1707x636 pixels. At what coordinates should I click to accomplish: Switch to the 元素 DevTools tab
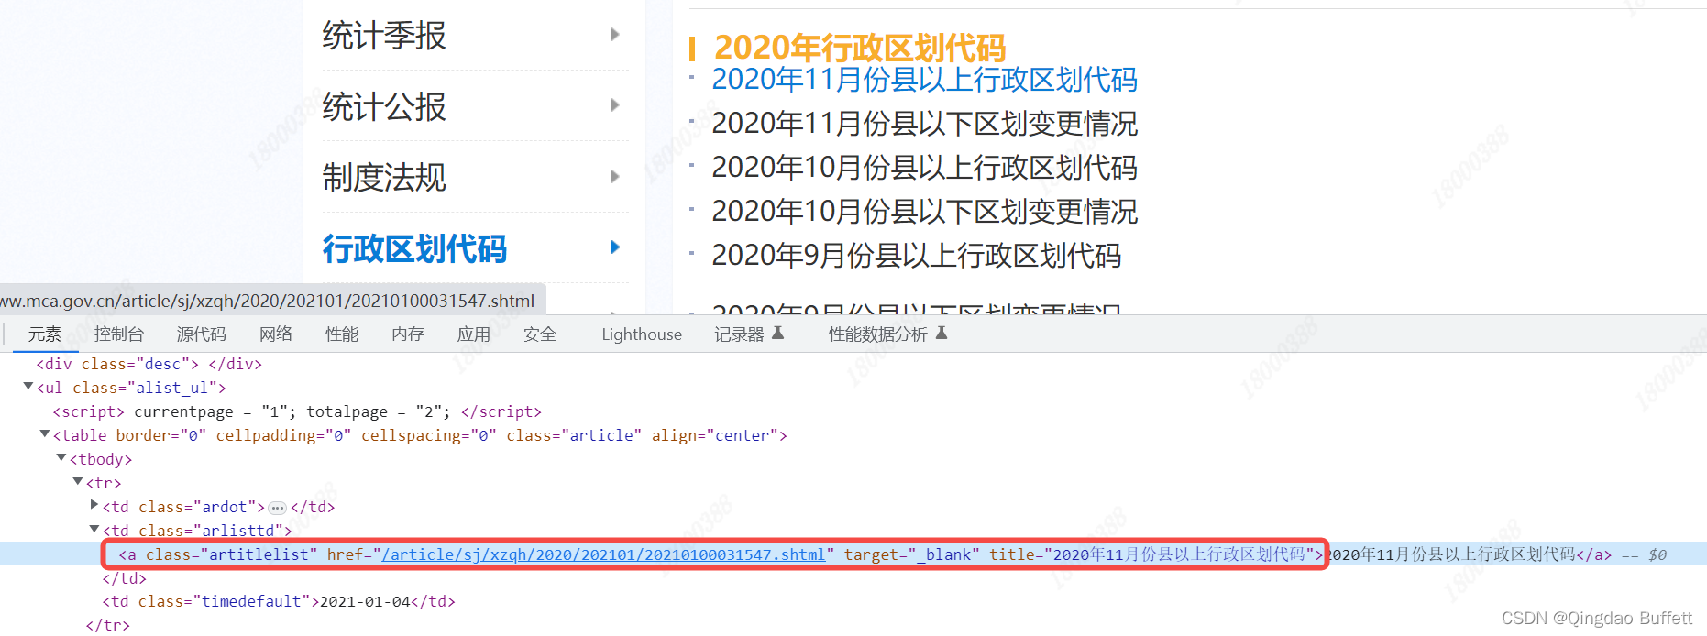click(44, 334)
